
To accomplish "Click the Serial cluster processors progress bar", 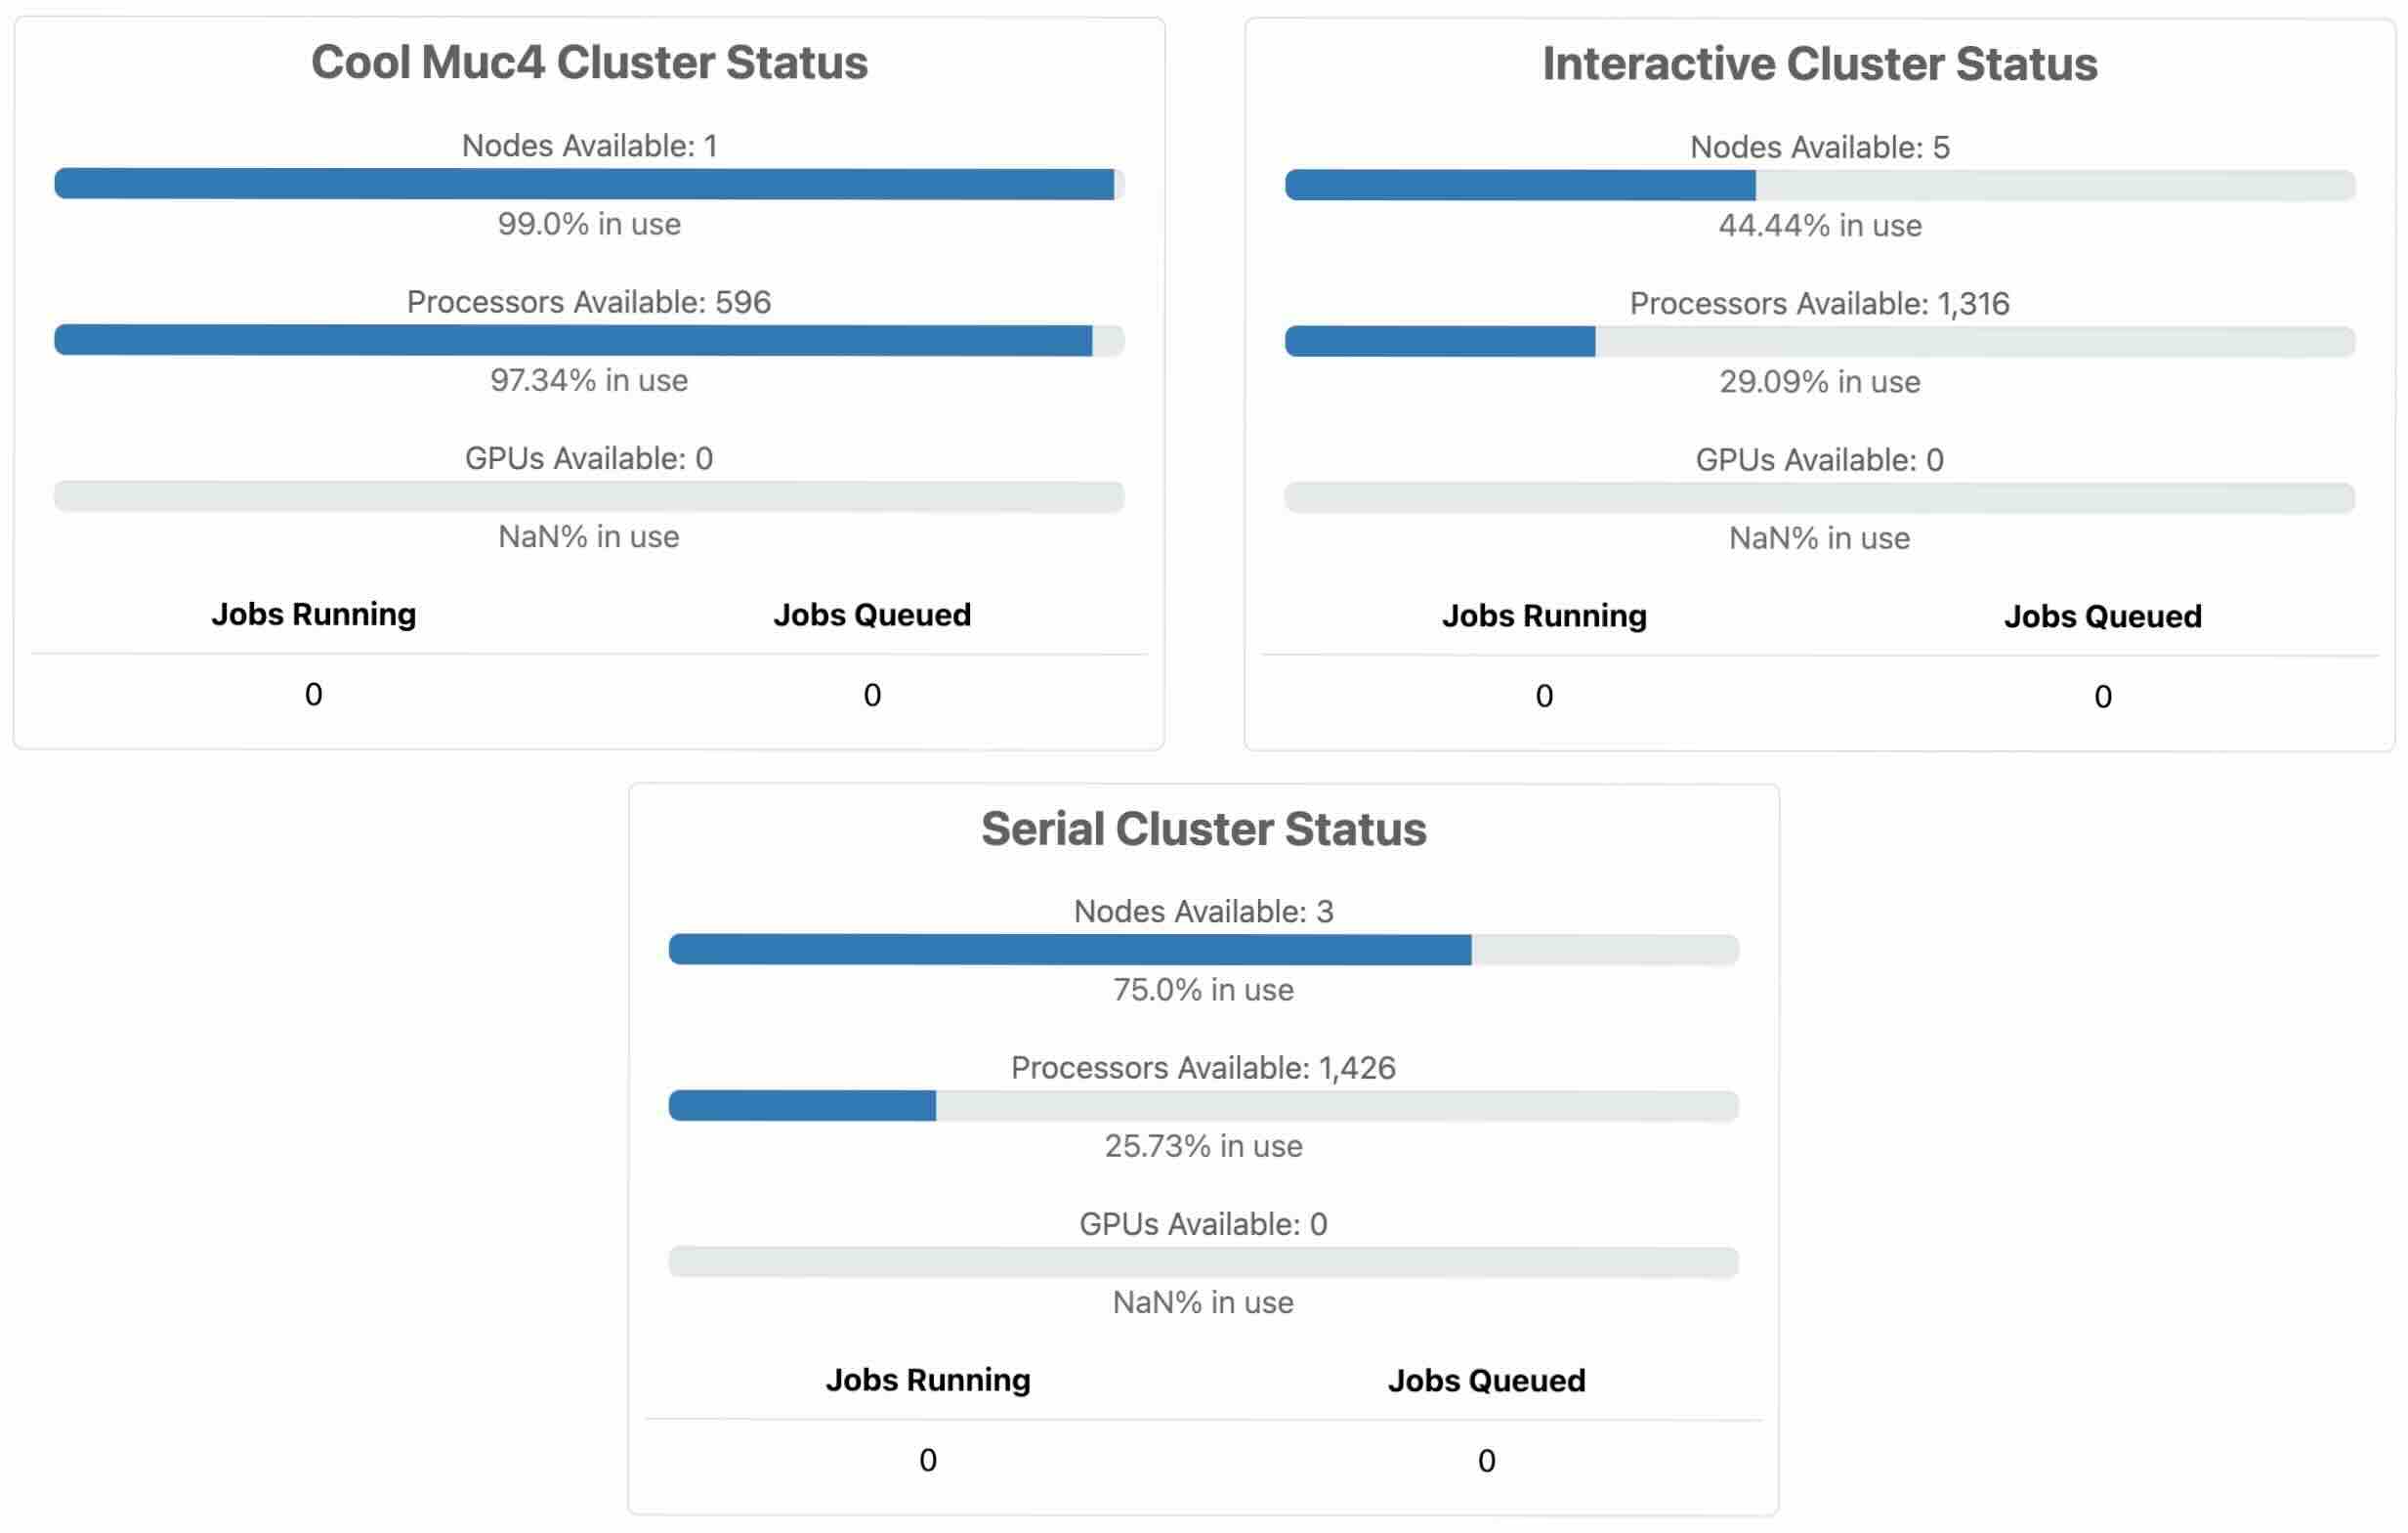I will [x=1203, y=1106].
